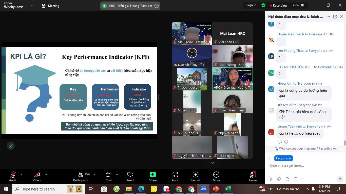Switch to the Meeting tab
The height and width of the screenshot is (194, 346).
tap(51, 6)
